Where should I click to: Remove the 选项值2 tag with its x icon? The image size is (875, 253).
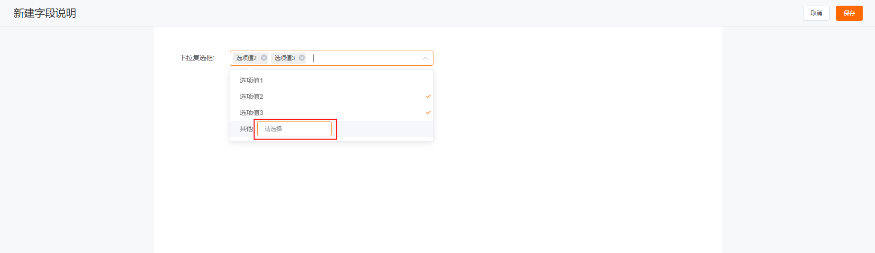click(264, 58)
